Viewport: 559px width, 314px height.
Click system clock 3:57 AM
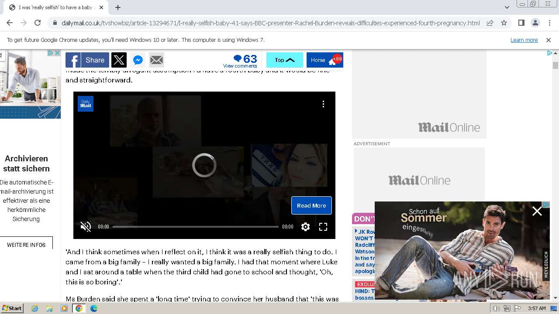537,308
